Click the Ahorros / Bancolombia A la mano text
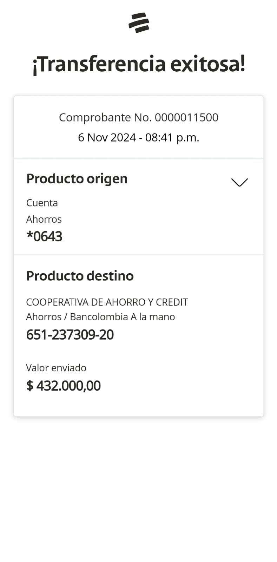This screenshot has height=562, width=277. coord(100,317)
